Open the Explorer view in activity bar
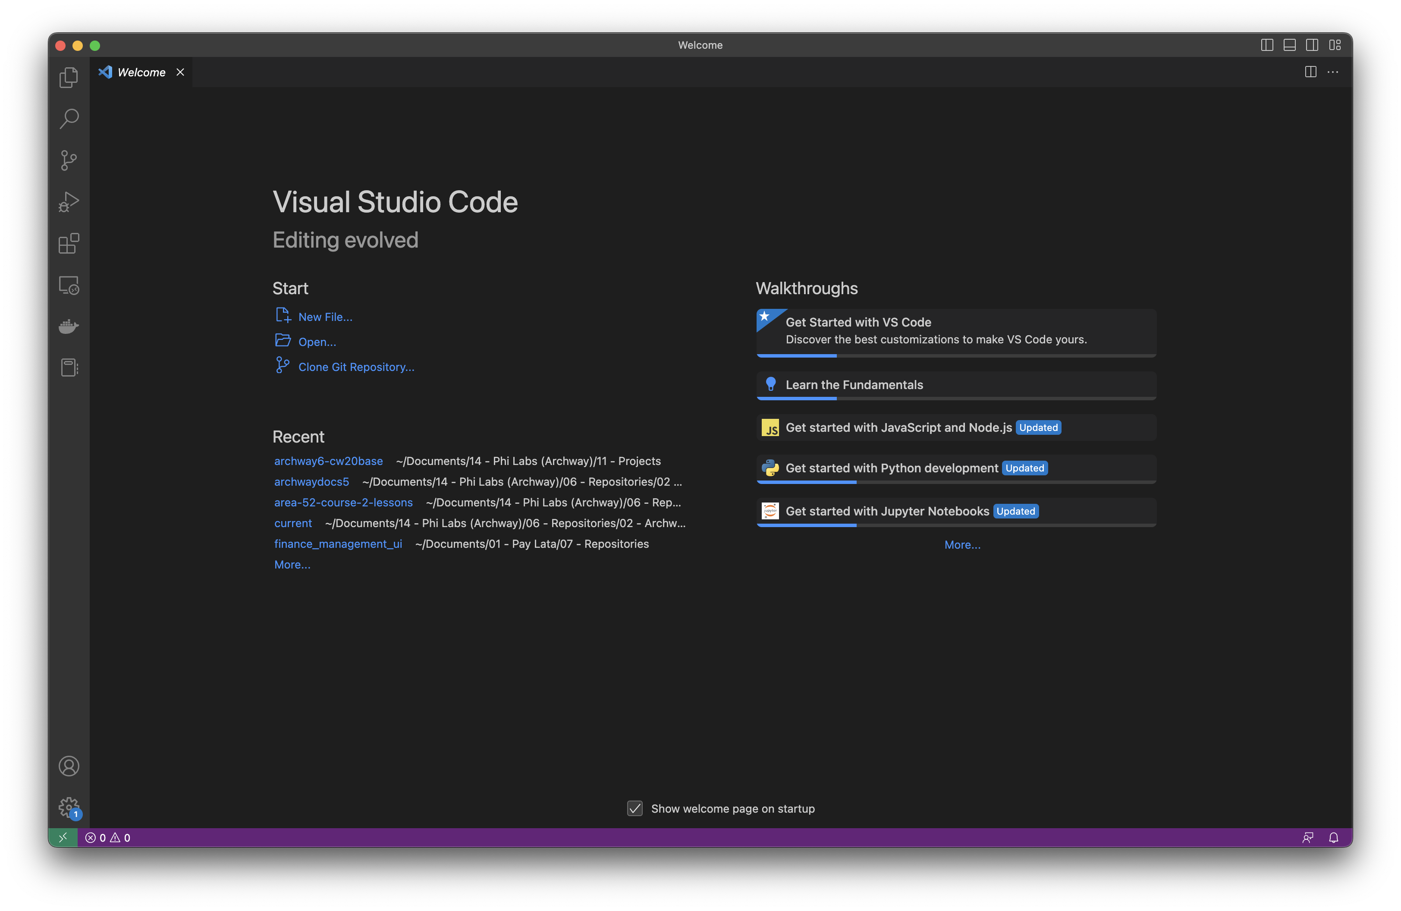 click(69, 77)
